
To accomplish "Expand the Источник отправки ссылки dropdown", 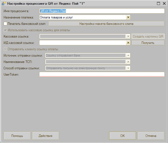I will click(128, 55).
